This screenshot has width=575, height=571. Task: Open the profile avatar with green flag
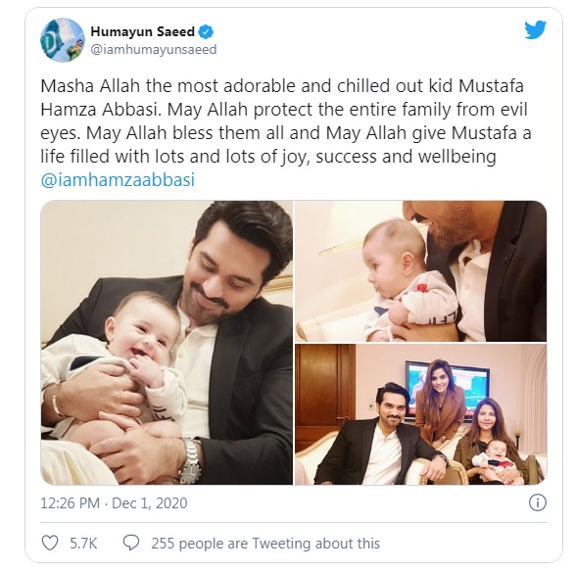pyautogui.click(x=63, y=40)
